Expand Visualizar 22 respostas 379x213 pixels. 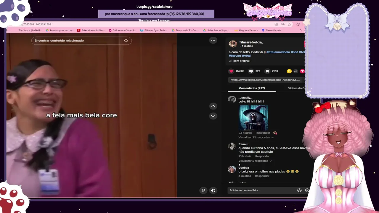click(x=256, y=137)
